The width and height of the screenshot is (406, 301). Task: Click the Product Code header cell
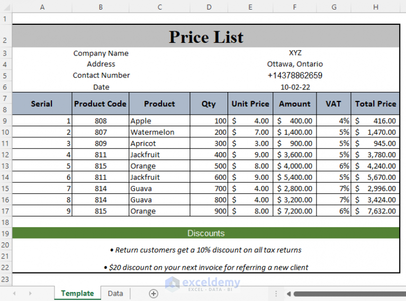click(100, 104)
